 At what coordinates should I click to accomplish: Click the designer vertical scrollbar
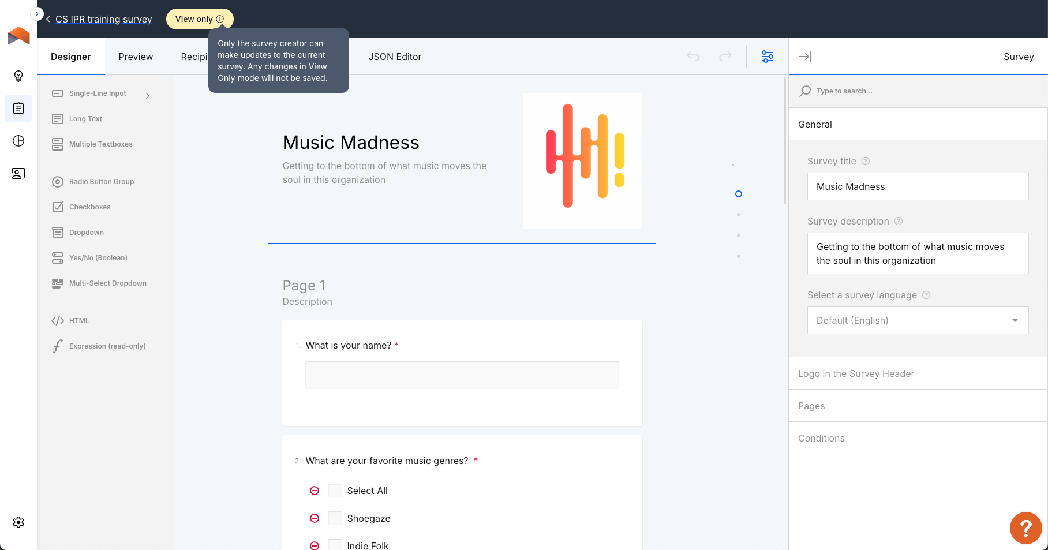pos(785,141)
